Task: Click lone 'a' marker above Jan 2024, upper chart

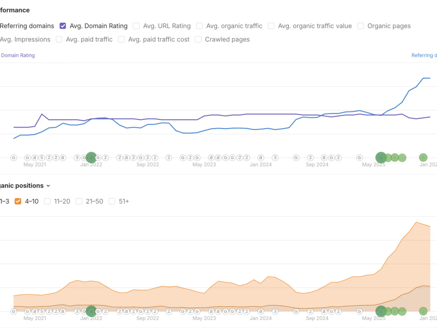Action: click(260, 158)
